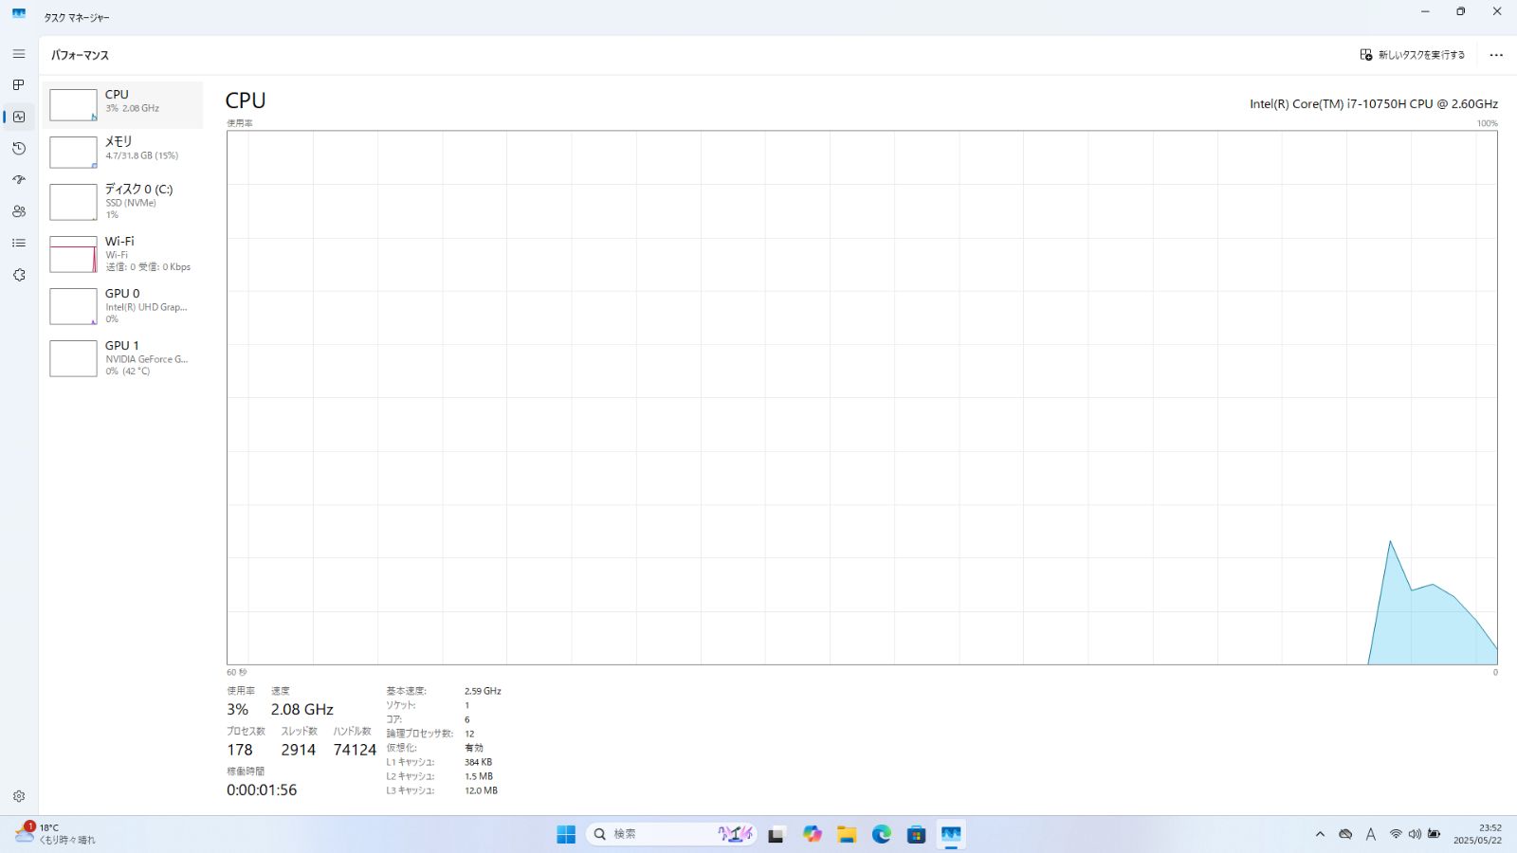The height and width of the screenshot is (853, 1517).
Task: Open the Windows Start button
Action: coord(566,834)
